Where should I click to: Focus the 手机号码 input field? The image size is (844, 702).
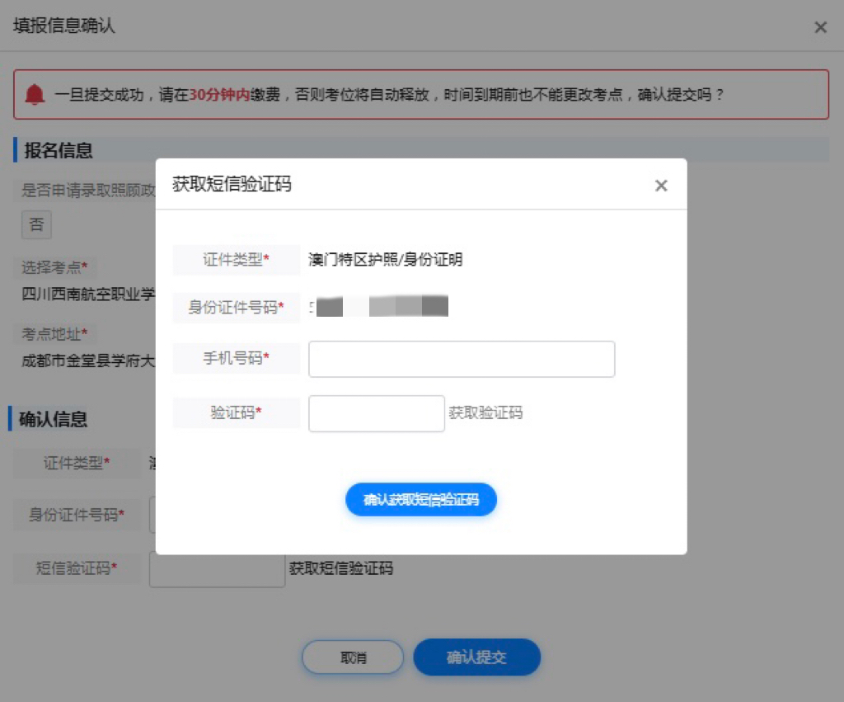[x=462, y=359]
